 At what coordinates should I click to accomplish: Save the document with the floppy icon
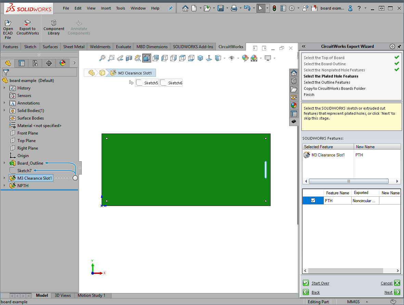pos(221,8)
